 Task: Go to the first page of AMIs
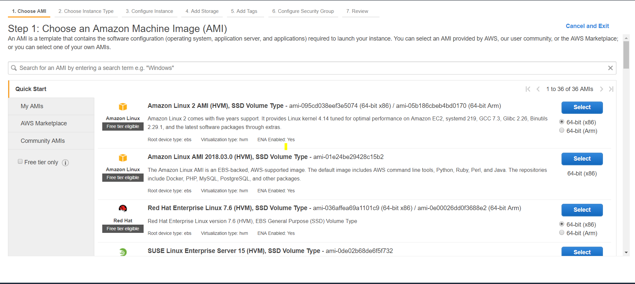[528, 89]
